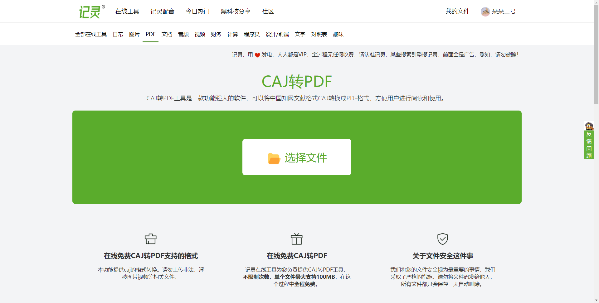Click the mascot icon above 反馈问题
The width and height of the screenshot is (599, 303).
point(589,126)
